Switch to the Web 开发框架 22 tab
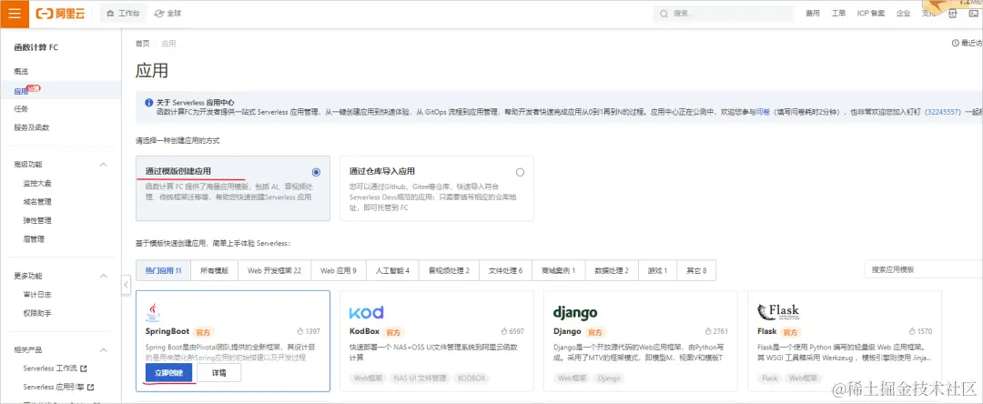Viewport: 983px width, 404px height. (x=275, y=270)
